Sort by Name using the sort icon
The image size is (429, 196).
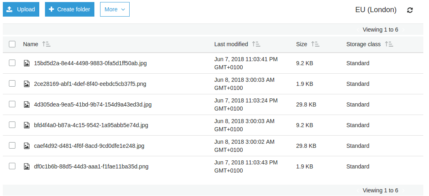point(46,44)
